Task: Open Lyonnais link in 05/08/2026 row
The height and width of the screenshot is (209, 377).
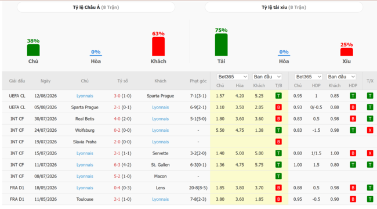Action: (160, 107)
